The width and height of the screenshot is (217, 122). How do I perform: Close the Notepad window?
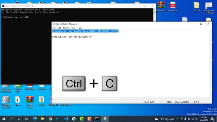(208, 24)
